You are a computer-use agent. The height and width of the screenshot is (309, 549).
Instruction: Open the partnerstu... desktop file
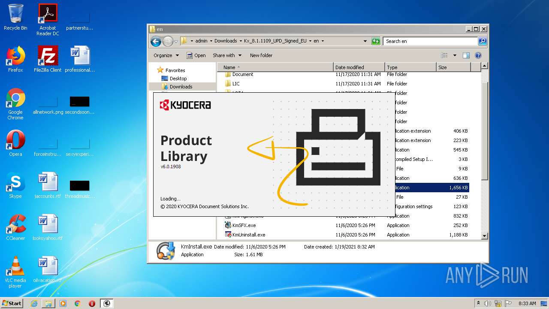coord(80,21)
